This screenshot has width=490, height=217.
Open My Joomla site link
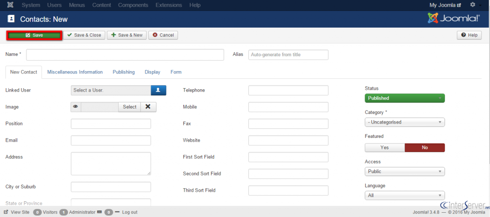(445, 5)
